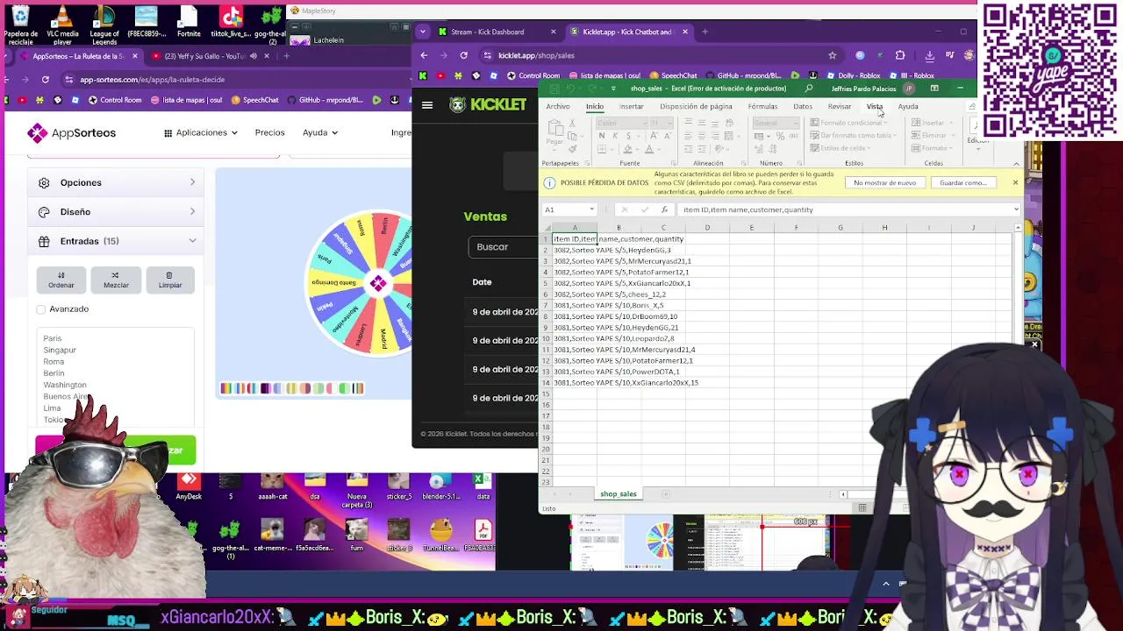The height and width of the screenshot is (631, 1123).
Task: Open the Nueva carpeta (3) desktop folder
Action: [x=357, y=491]
